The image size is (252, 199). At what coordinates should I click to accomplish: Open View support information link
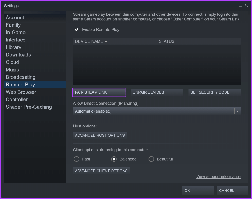point(219,176)
